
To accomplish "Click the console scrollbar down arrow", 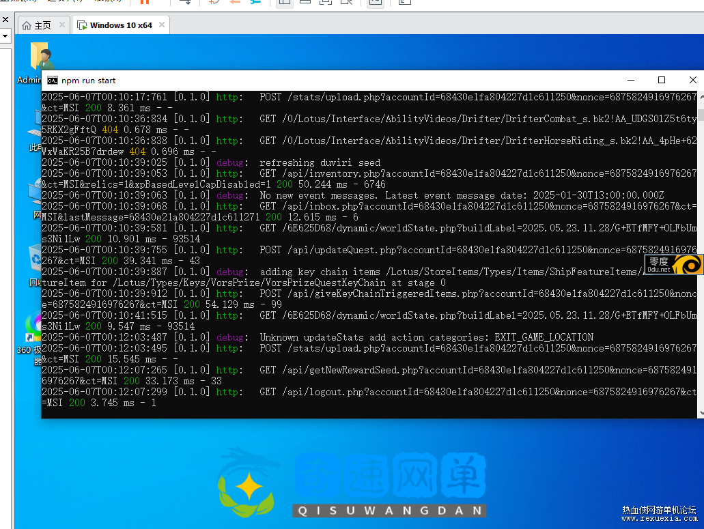I will tap(700, 412).
